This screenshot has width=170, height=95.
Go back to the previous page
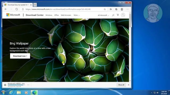tap(6, 9)
